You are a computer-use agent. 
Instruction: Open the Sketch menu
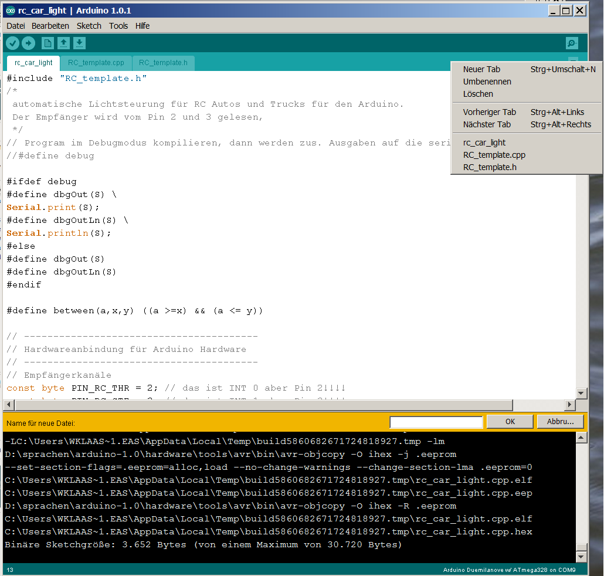tap(89, 26)
